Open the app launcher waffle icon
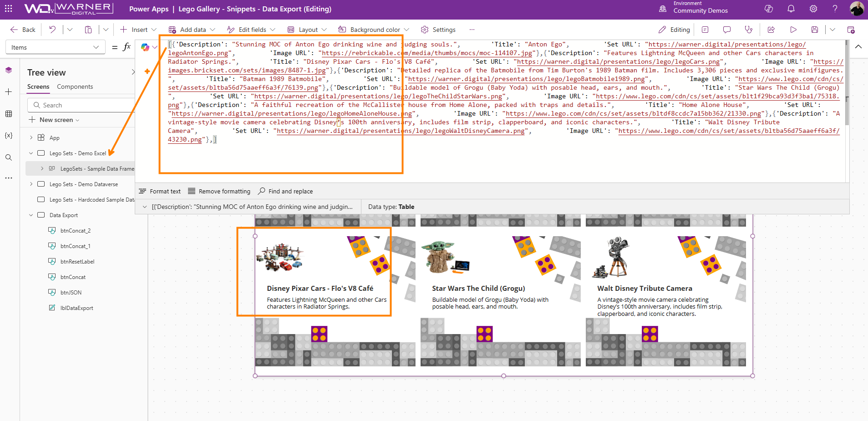This screenshot has width=868, height=421. (x=8, y=9)
